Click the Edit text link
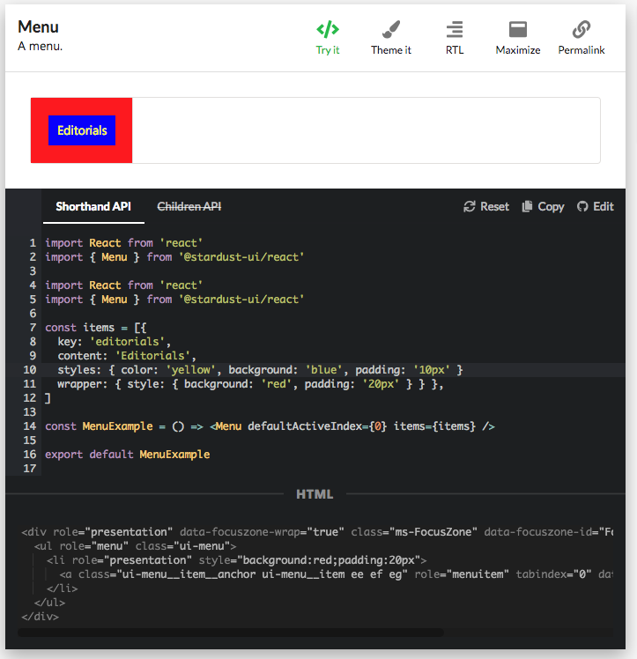The width and height of the screenshot is (637, 659). [x=604, y=206]
